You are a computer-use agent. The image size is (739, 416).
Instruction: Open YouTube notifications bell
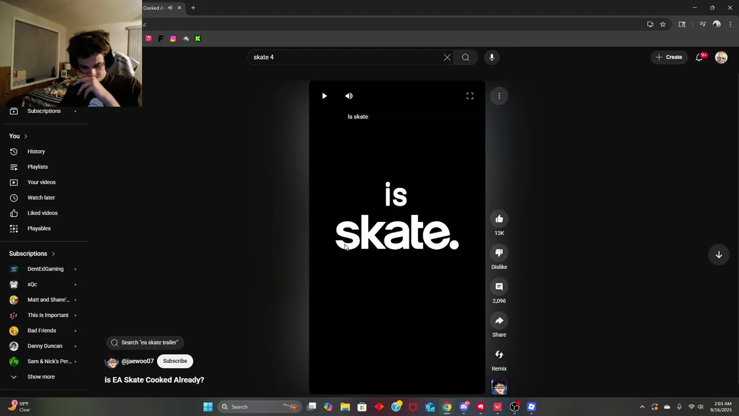pos(699,57)
